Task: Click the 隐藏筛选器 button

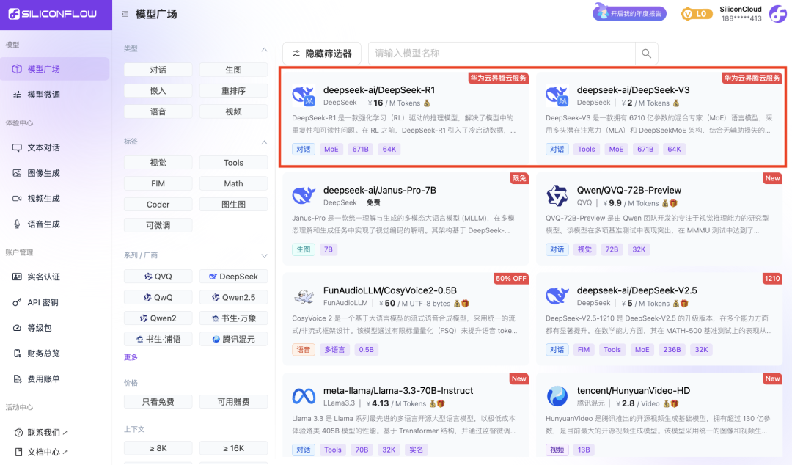Action: pyautogui.click(x=322, y=54)
